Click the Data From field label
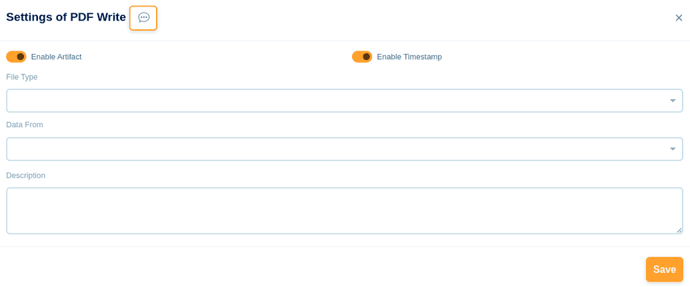This screenshot has width=690, height=287. pos(25,125)
